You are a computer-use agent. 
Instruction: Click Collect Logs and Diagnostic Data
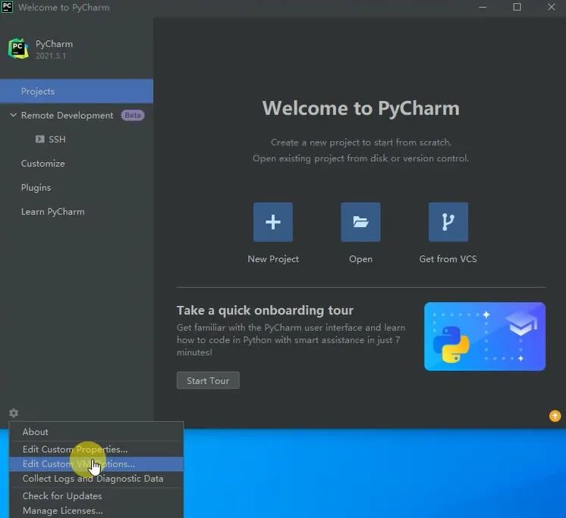click(x=93, y=479)
